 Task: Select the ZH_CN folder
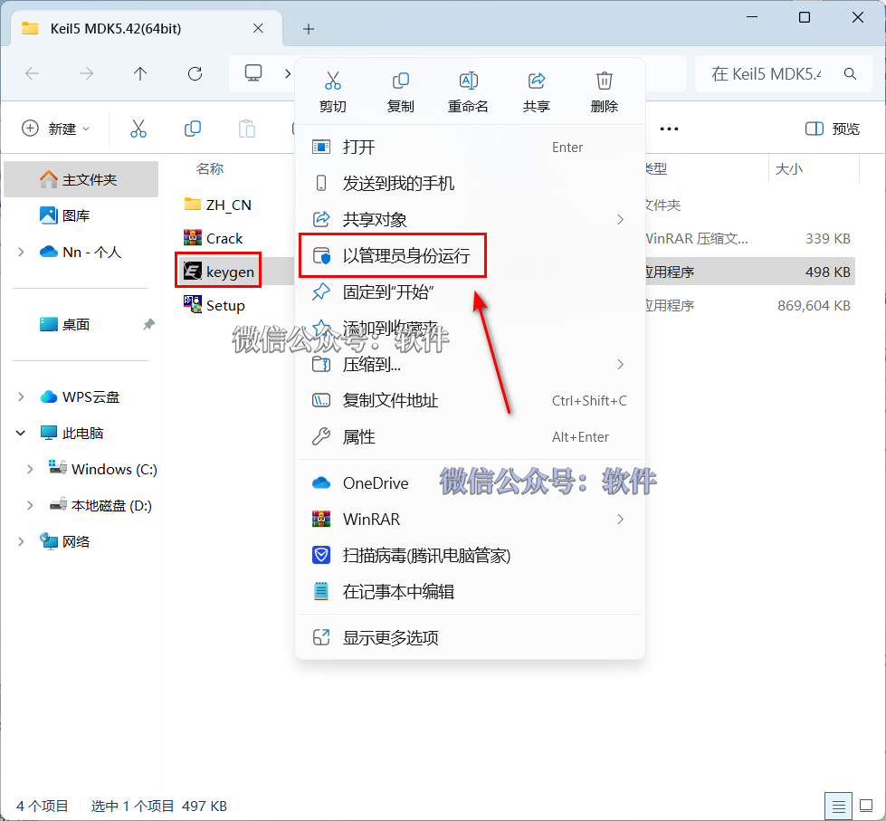[x=218, y=205]
